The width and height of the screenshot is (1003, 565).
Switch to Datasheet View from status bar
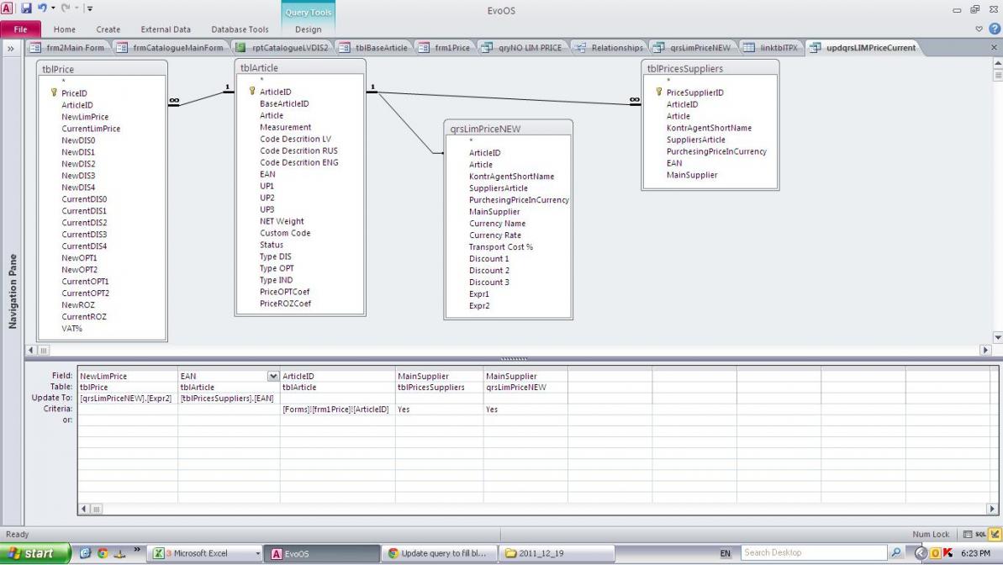coord(968,534)
